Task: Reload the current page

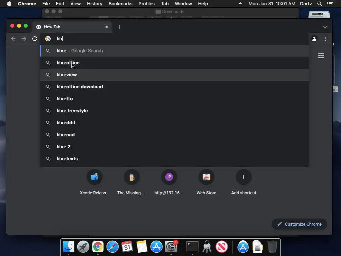Action: tap(35, 39)
